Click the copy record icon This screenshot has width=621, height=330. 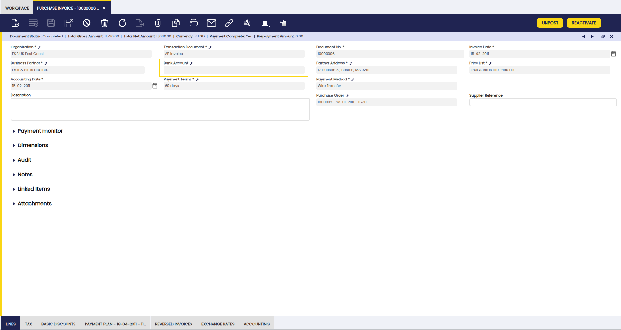176,23
